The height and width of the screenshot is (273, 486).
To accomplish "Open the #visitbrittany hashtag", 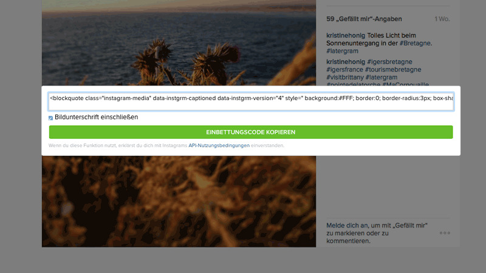I will (x=345, y=78).
